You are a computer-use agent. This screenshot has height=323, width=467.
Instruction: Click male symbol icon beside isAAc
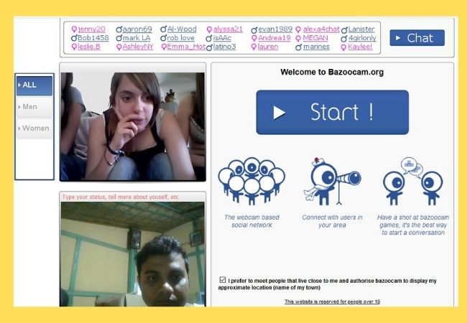(209, 38)
